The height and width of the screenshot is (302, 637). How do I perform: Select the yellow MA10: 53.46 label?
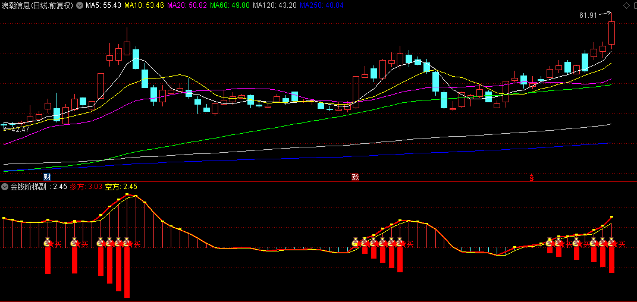pos(144,5)
